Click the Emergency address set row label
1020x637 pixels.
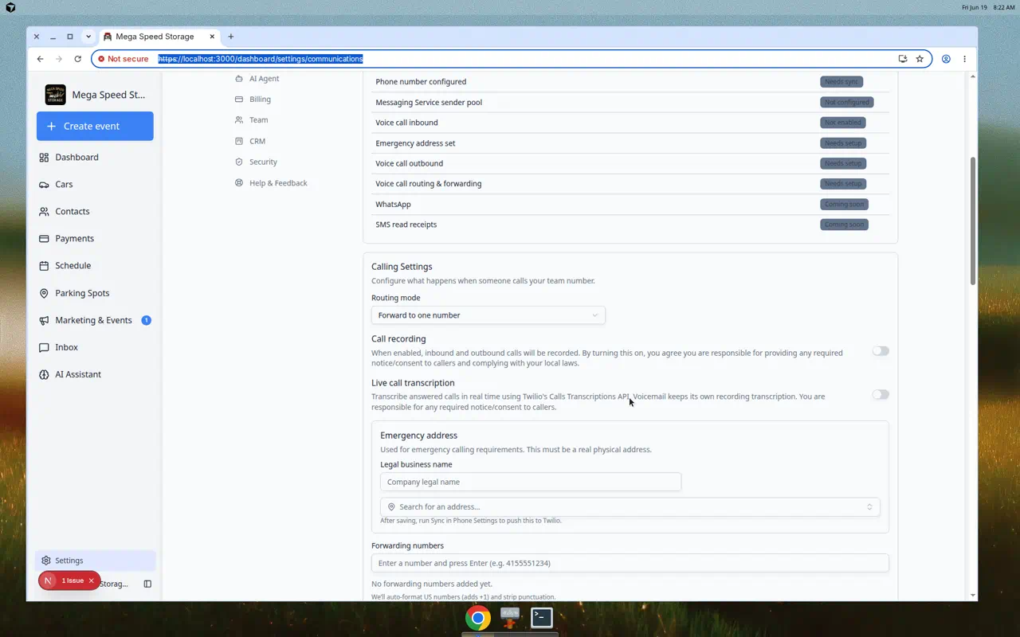point(415,143)
